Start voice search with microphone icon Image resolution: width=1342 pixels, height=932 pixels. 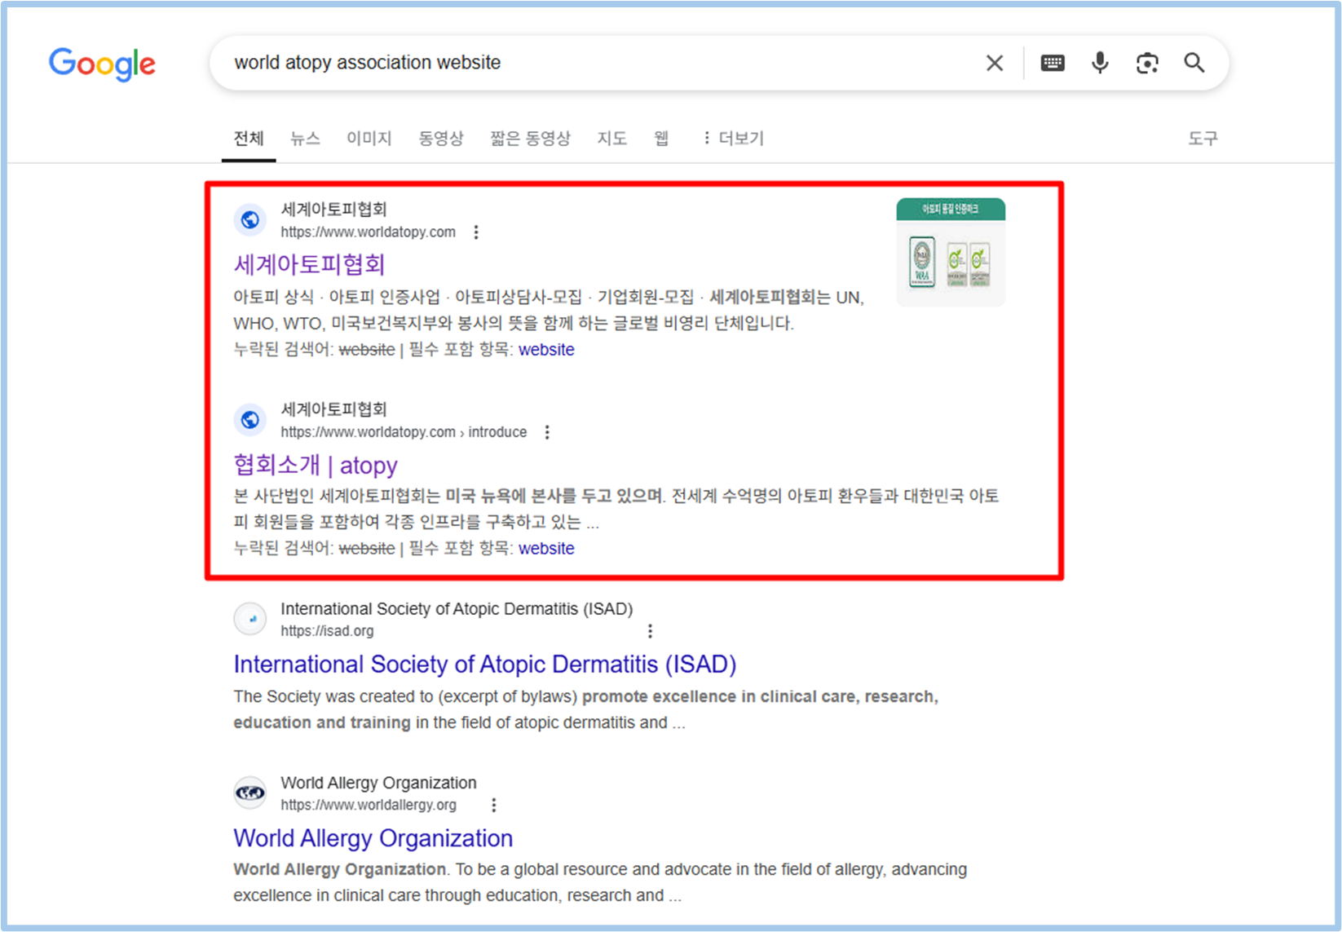[x=1100, y=63]
